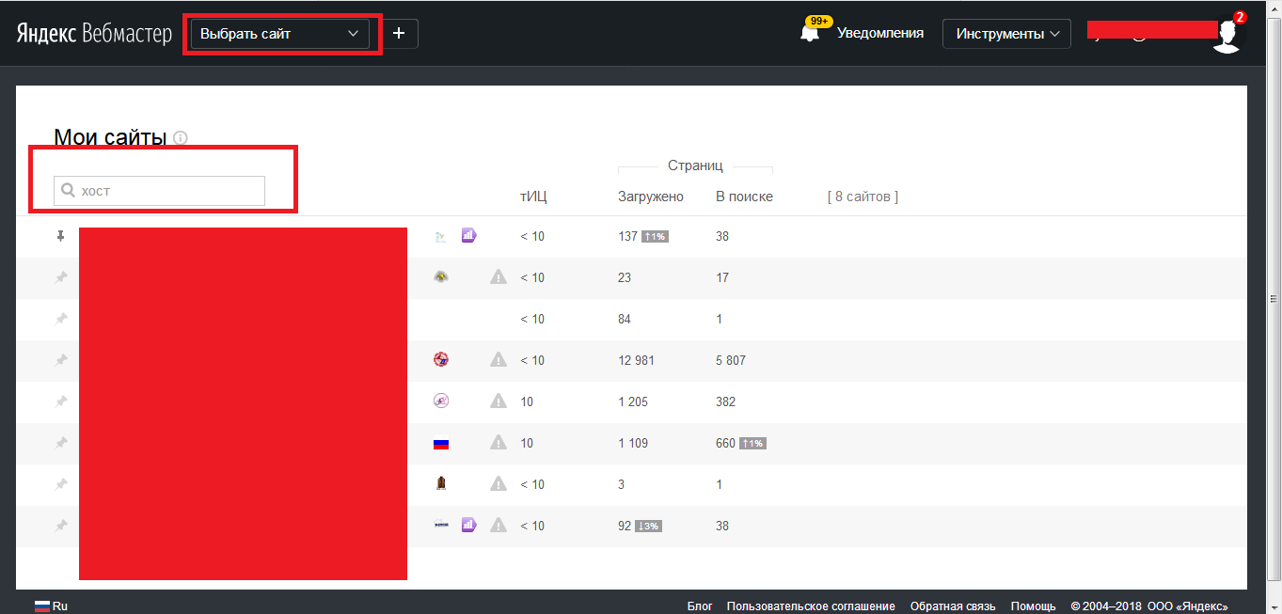Pin the site with 3 loaded pages

(x=61, y=484)
